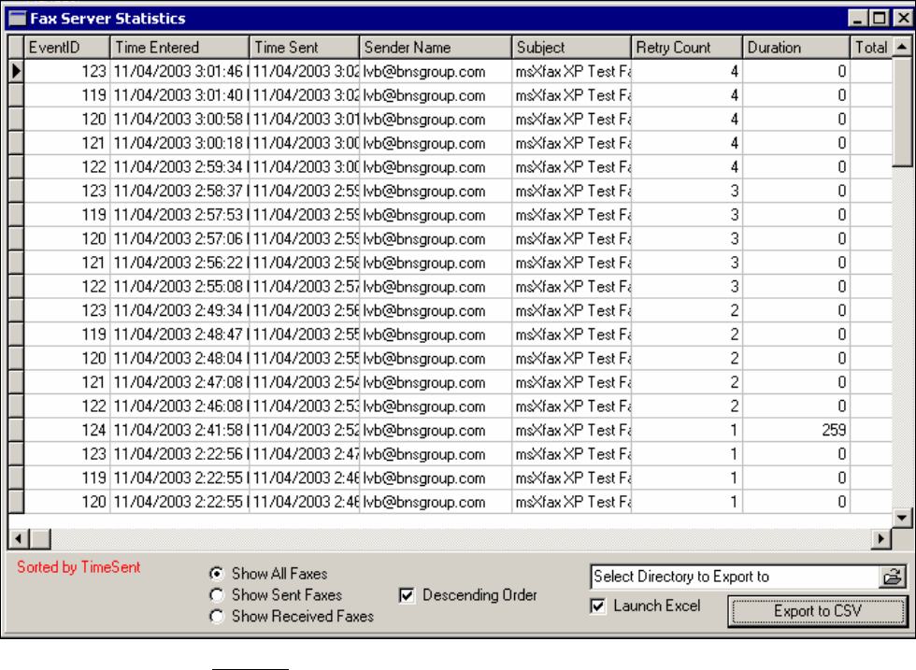Click the horizontal scrollbar track area
The image size is (916, 670).
461,538
